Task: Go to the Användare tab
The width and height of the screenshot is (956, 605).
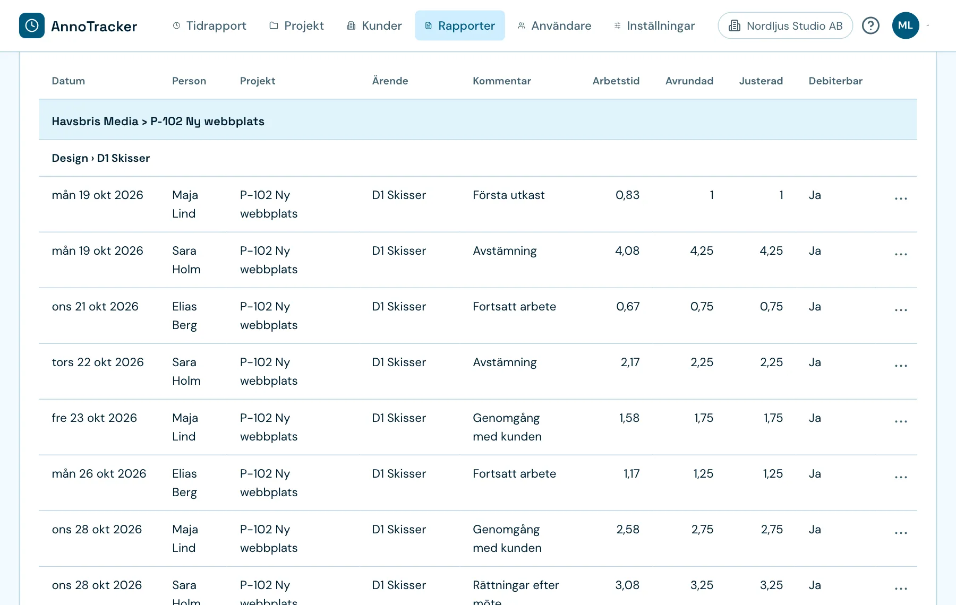Action: click(x=554, y=25)
